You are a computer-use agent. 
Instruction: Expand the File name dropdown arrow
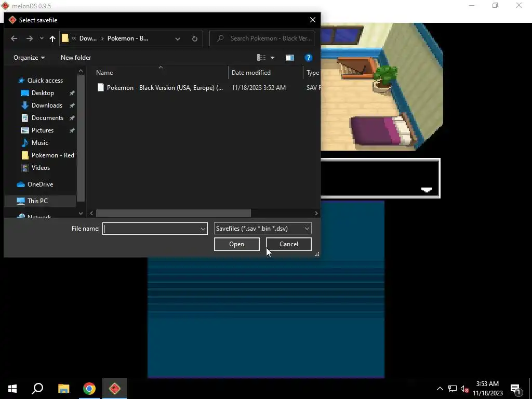point(203,229)
